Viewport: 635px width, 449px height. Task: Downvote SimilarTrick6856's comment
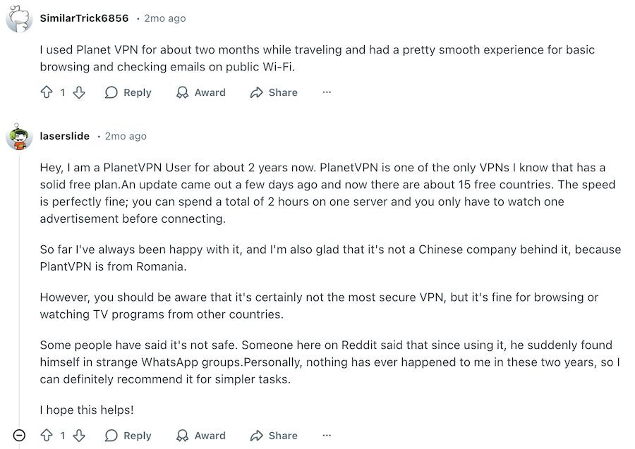tap(79, 92)
